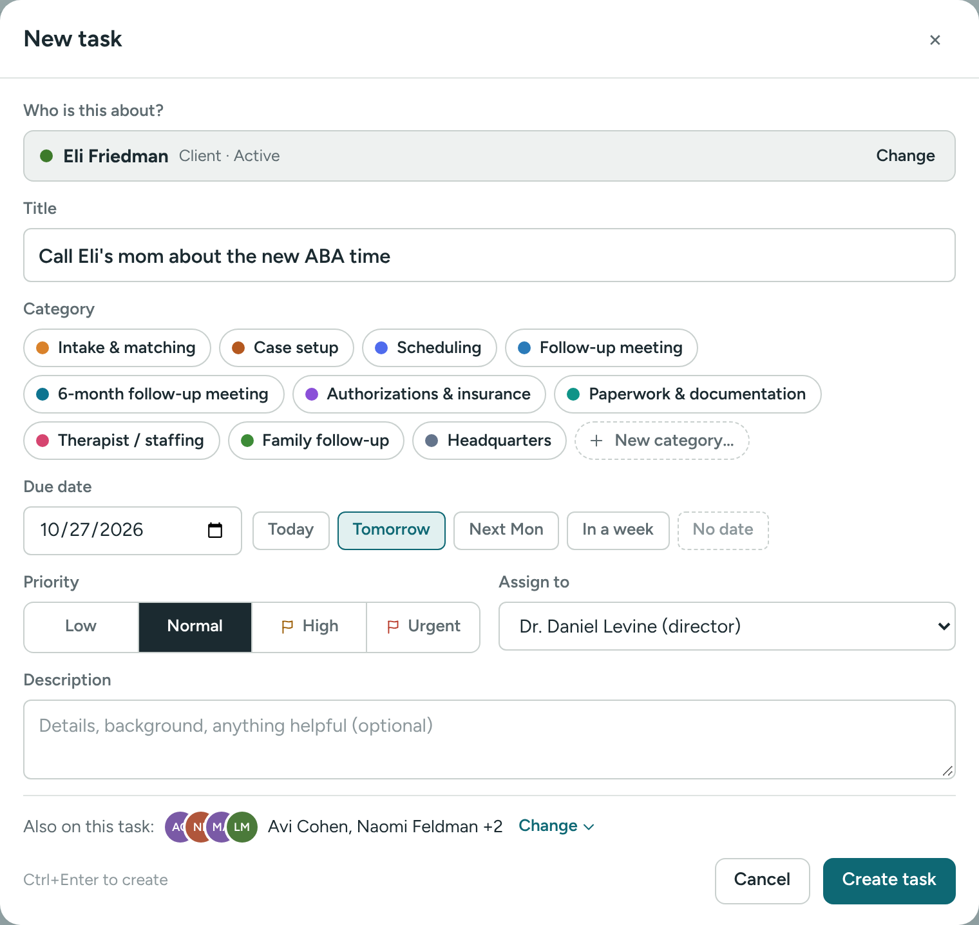The height and width of the screenshot is (925, 979).
Task: Click the Description text area
Action: coord(489,739)
